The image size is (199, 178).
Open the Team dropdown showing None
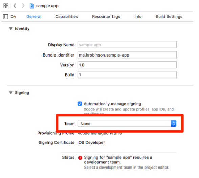pos(127,124)
